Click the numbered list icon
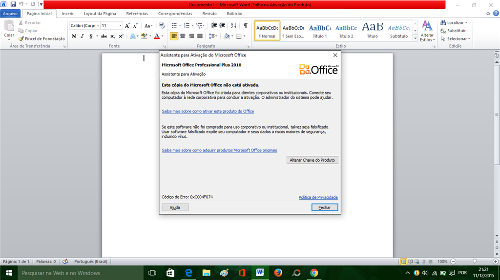This screenshot has height=280, width=500. click(187, 26)
